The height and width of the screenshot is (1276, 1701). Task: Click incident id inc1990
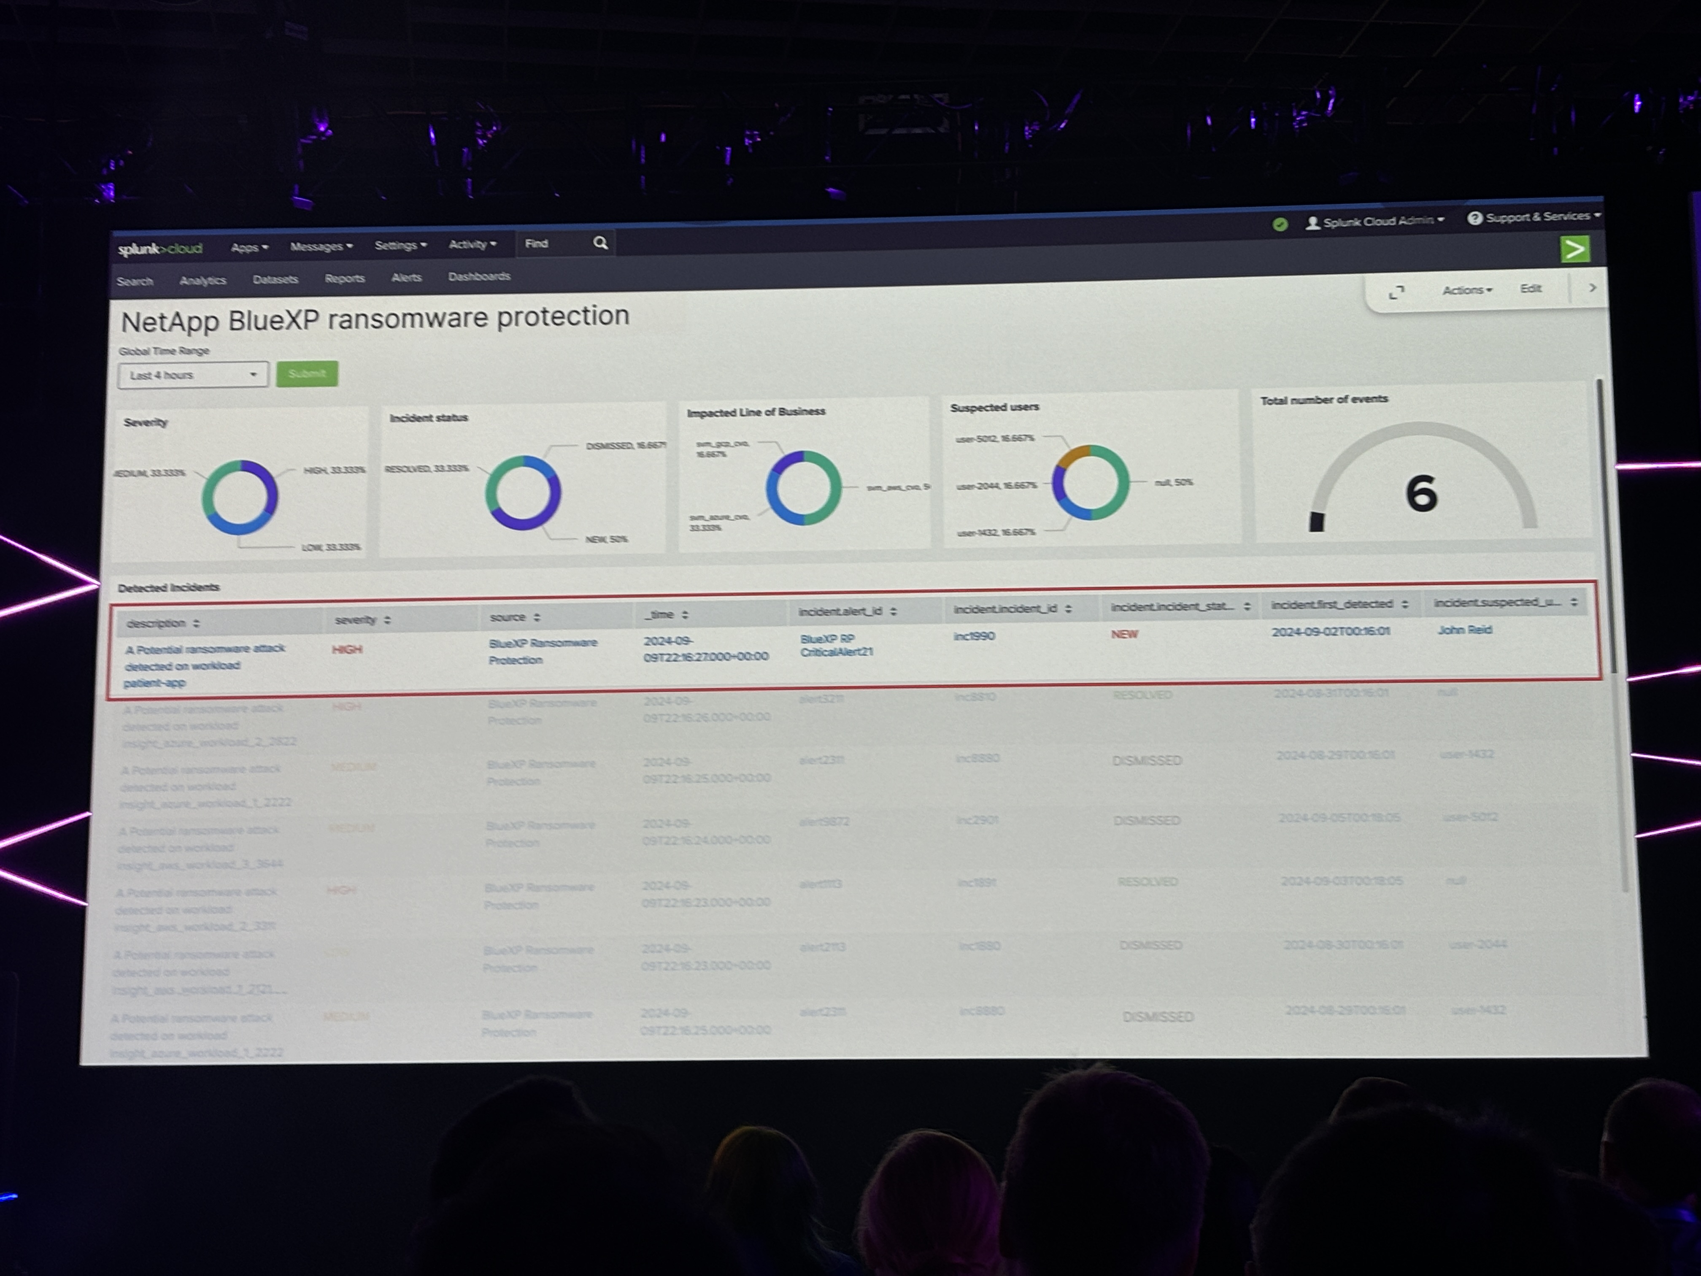[974, 636]
